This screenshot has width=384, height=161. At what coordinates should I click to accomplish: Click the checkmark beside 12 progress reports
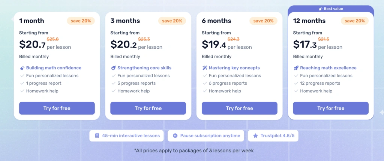pyautogui.click(x=296, y=83)
